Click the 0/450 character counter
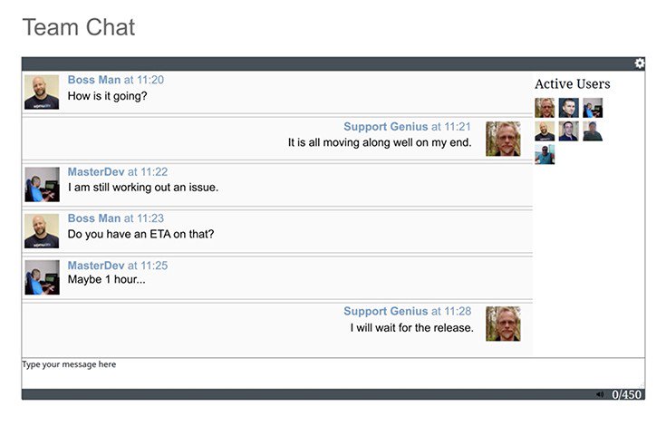 (x=626, y=394)
